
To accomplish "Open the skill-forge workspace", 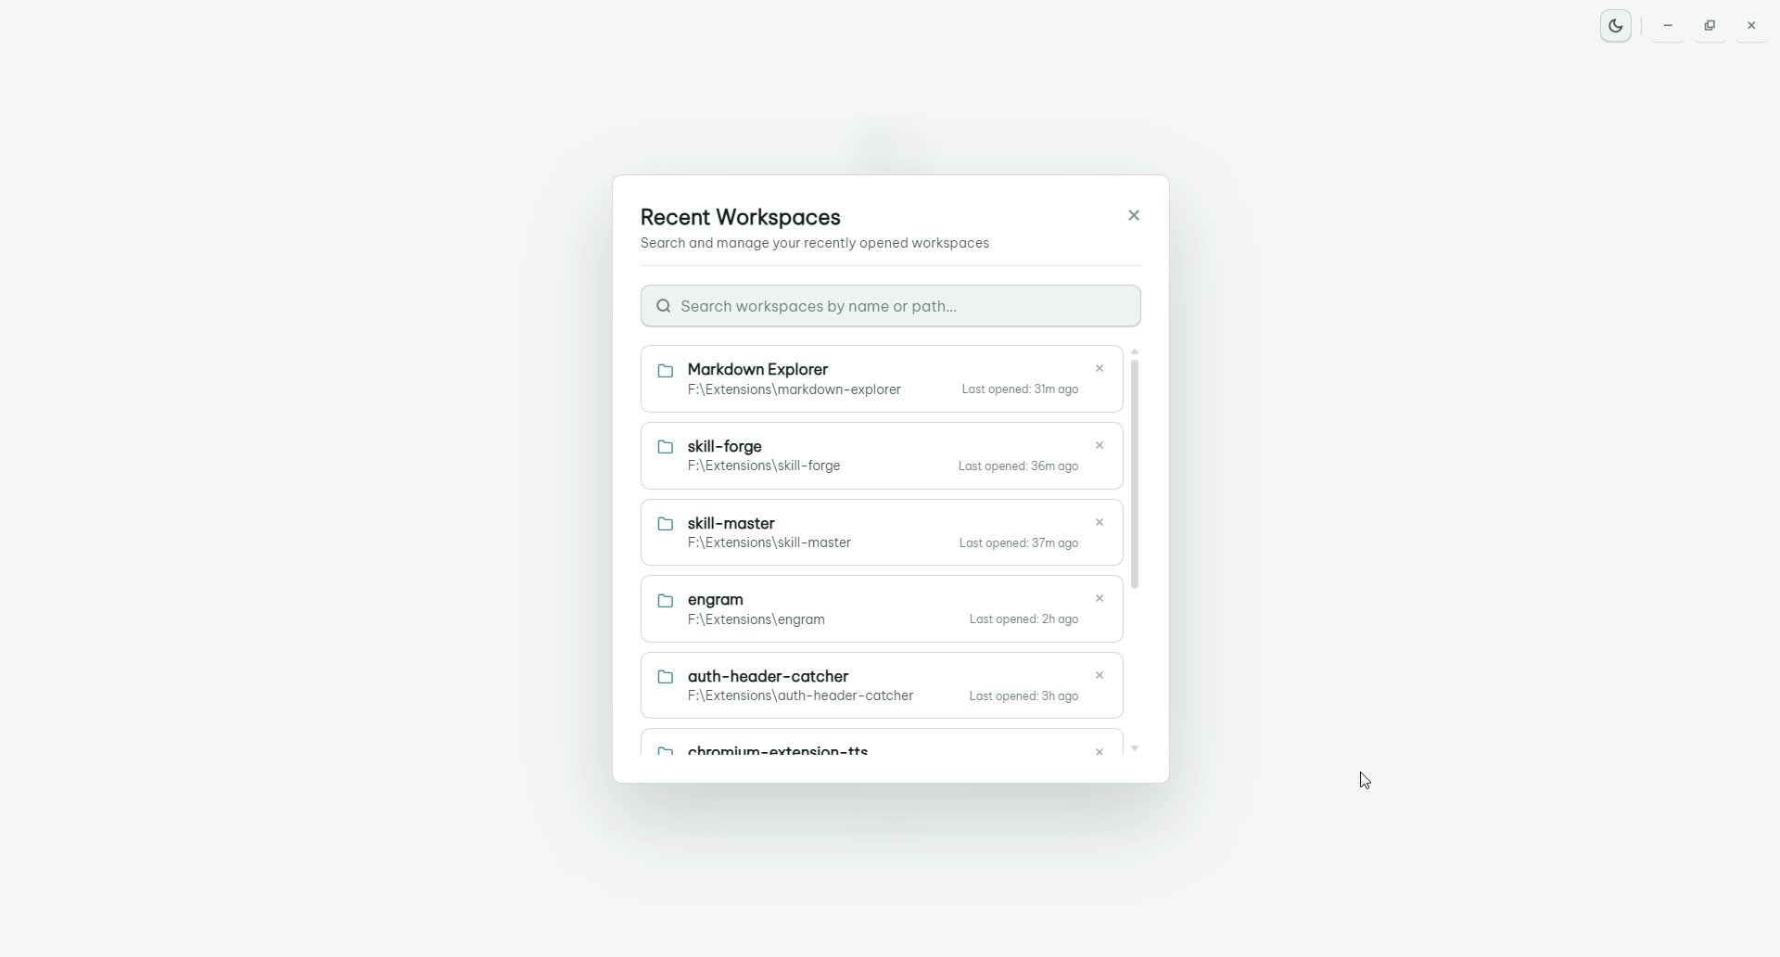I will pos(882,456).
